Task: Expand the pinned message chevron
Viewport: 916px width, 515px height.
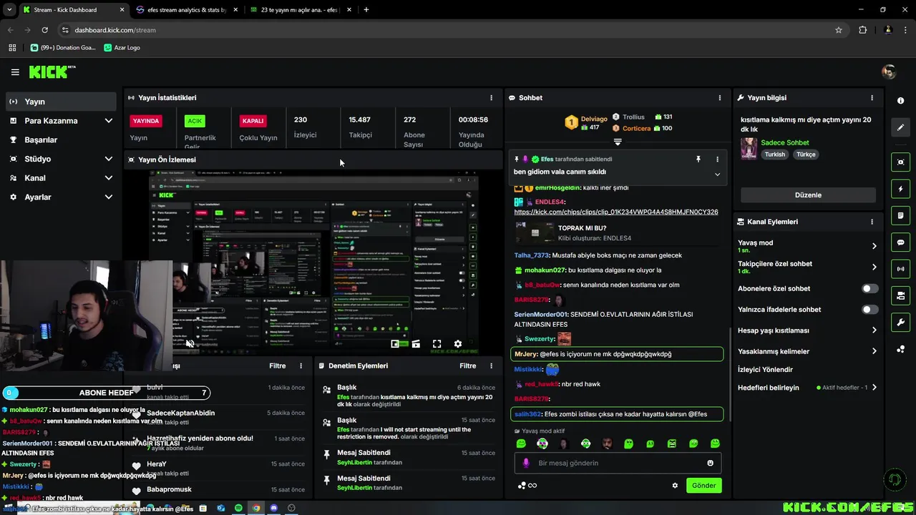Action: 717,174
